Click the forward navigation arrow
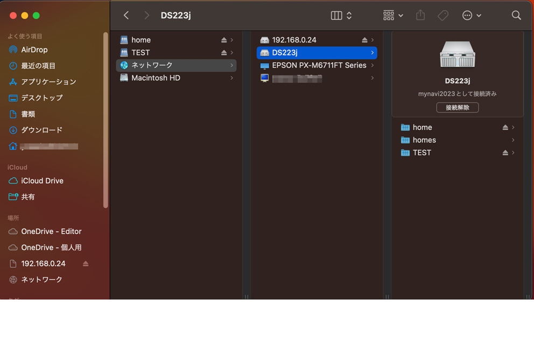This screenshot has height=362, width=534. (146, 15)
